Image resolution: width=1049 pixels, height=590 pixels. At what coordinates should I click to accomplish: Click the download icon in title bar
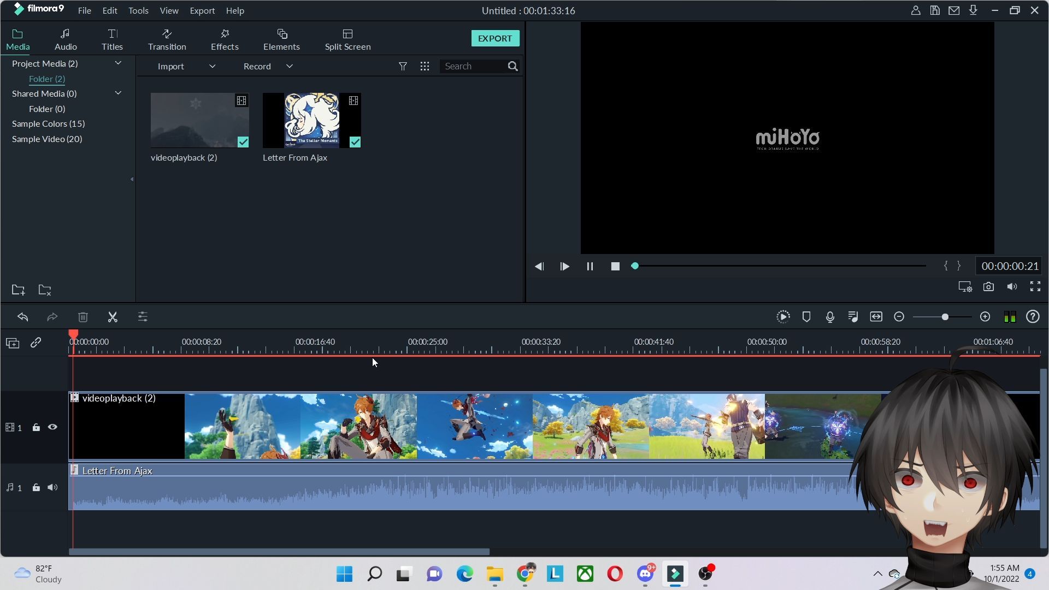point(973,10)
